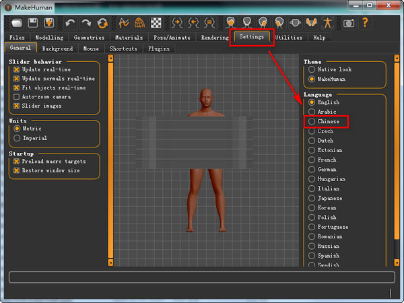Open help via the question mark icon
Image resolution: width=404 pixels, height=303 pixels.
366,23
